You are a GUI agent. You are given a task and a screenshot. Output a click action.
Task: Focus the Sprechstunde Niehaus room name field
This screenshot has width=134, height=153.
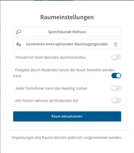coord(67,32)
